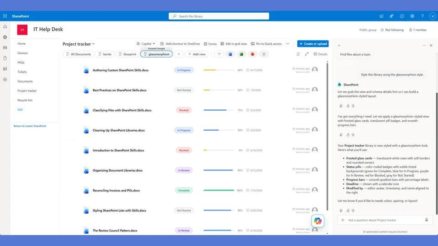Open the lists icon in the left rail

tap(5, 69)
